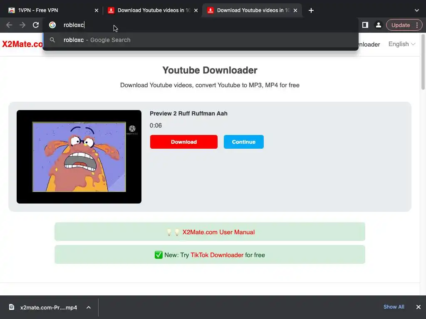Select the robloxc Google Search suggestion

201,40
